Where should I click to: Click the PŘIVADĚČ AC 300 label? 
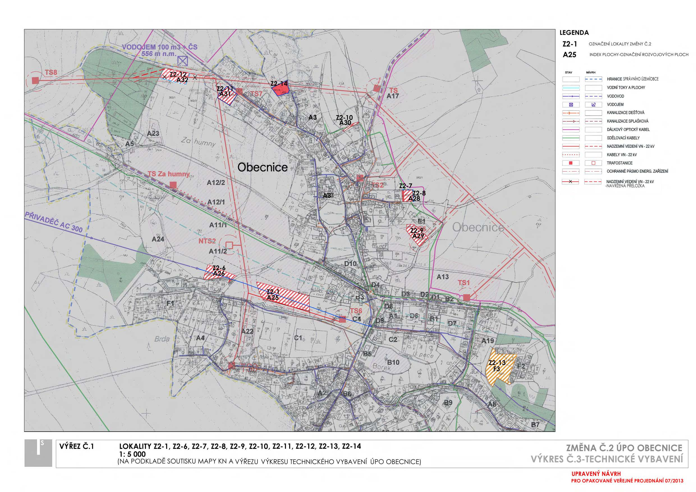point(54,222)
